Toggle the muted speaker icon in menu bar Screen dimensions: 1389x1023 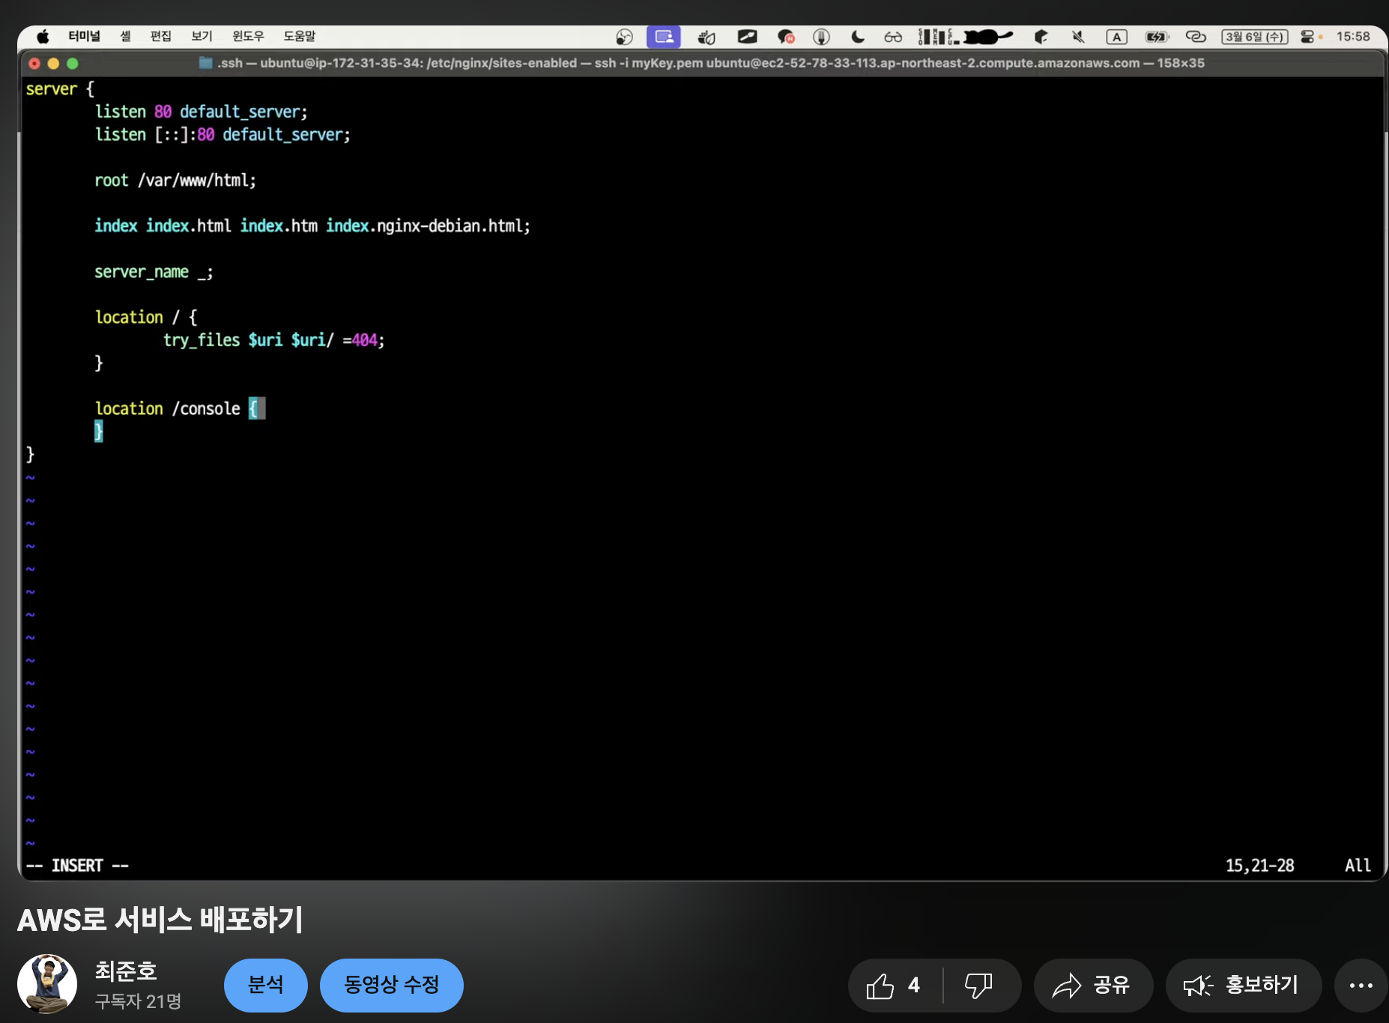coord(1078,37)
